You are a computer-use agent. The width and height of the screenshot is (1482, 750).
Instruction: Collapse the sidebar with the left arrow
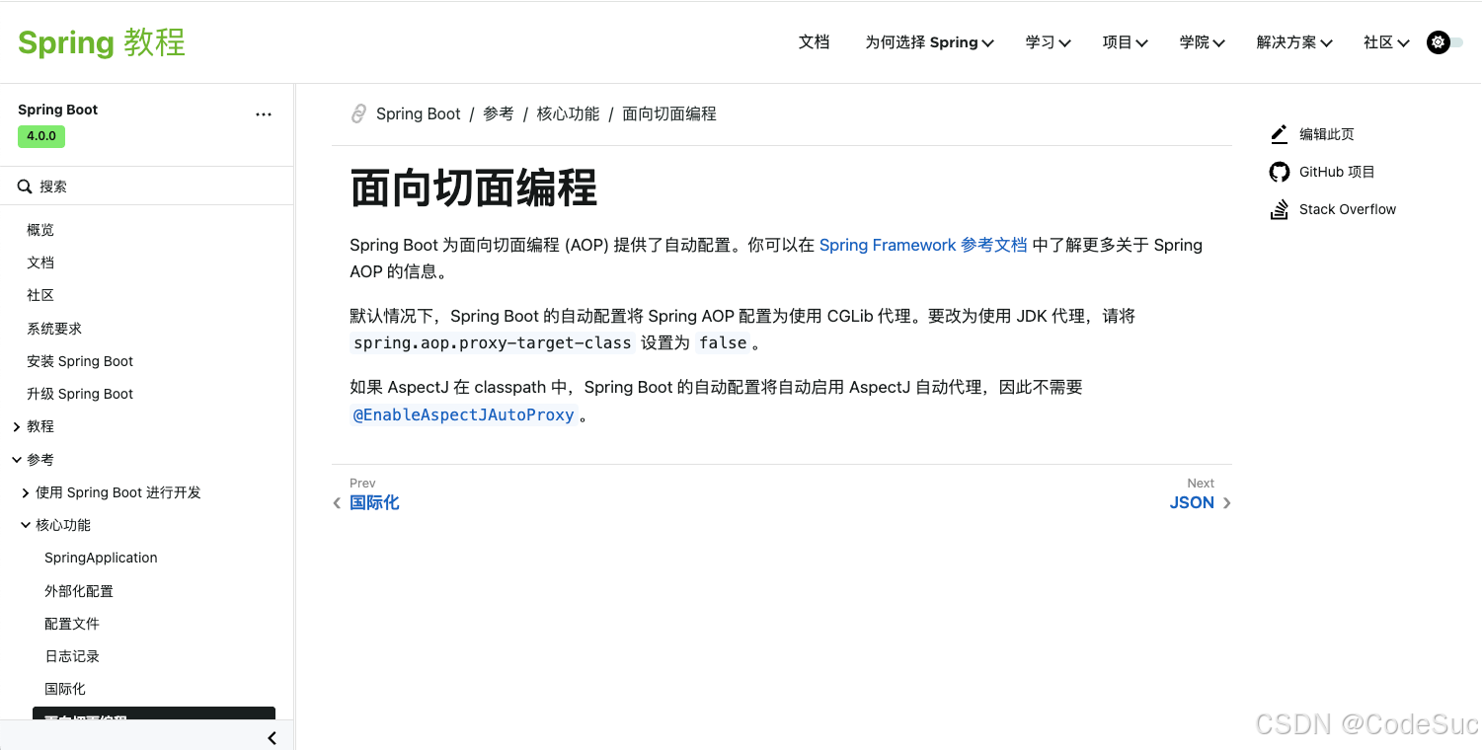point(273,738)
